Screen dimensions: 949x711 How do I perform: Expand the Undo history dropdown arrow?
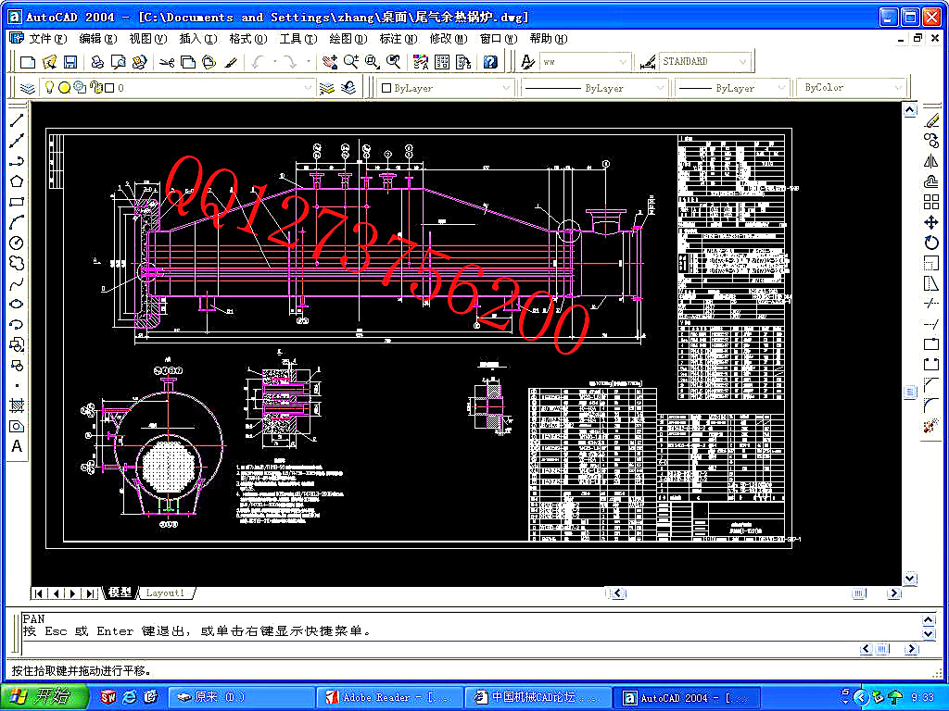tap(274, 62)
